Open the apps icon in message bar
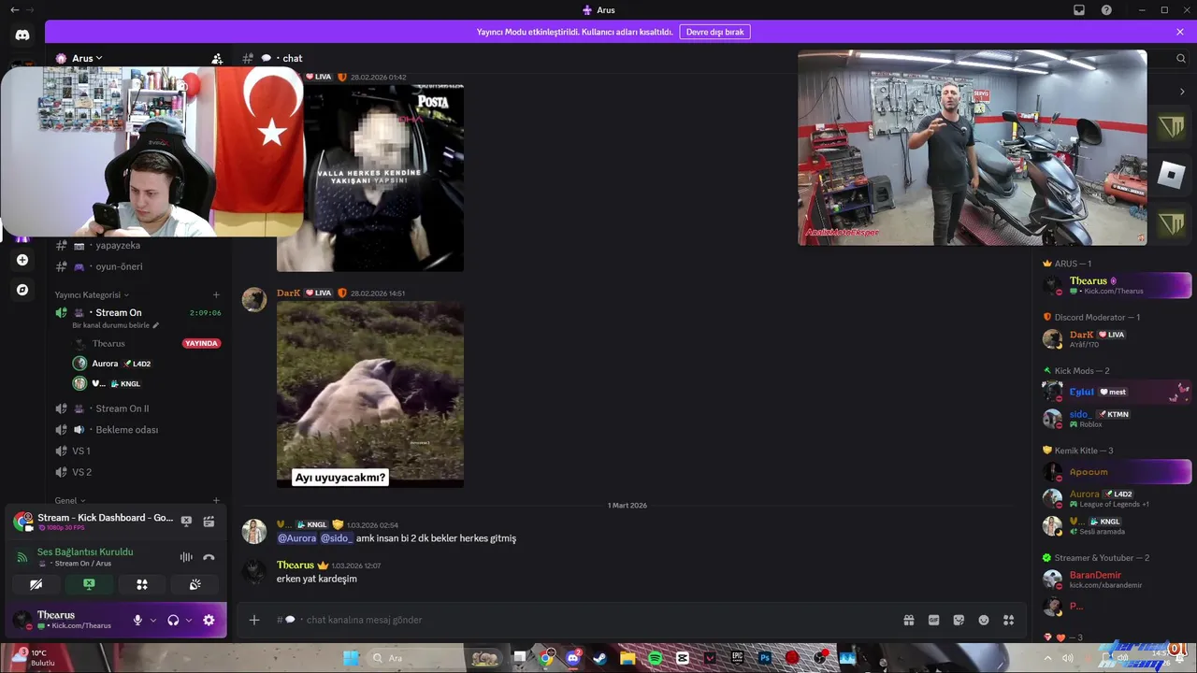This screenshot has width=1197, height=673. (1009, 620)
